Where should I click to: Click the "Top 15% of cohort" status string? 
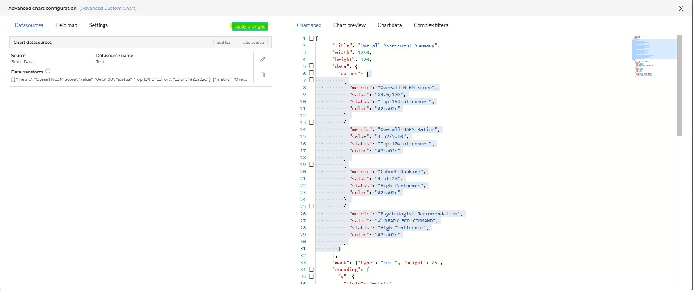[404, 102]
